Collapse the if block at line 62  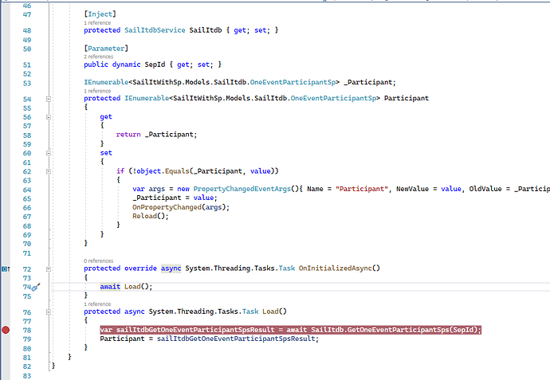pyautogui.click(x=49, y=171)
